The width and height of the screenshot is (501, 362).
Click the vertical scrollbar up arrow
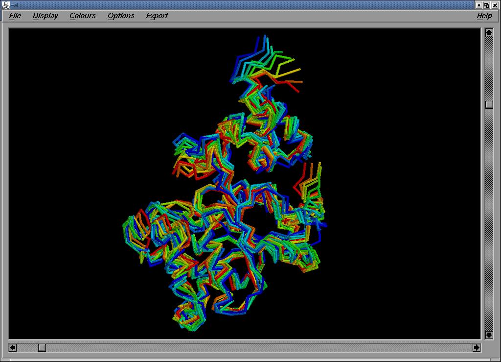489,32
